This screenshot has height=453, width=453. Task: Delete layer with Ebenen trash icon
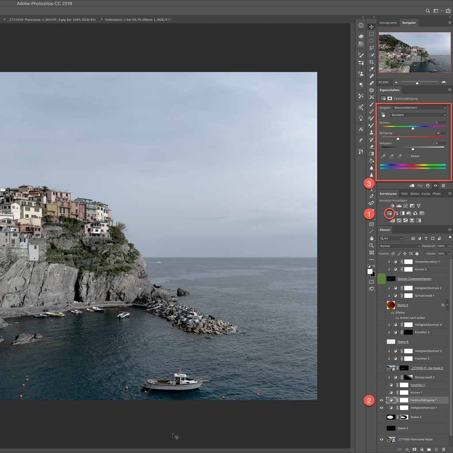tap(444, 449)
